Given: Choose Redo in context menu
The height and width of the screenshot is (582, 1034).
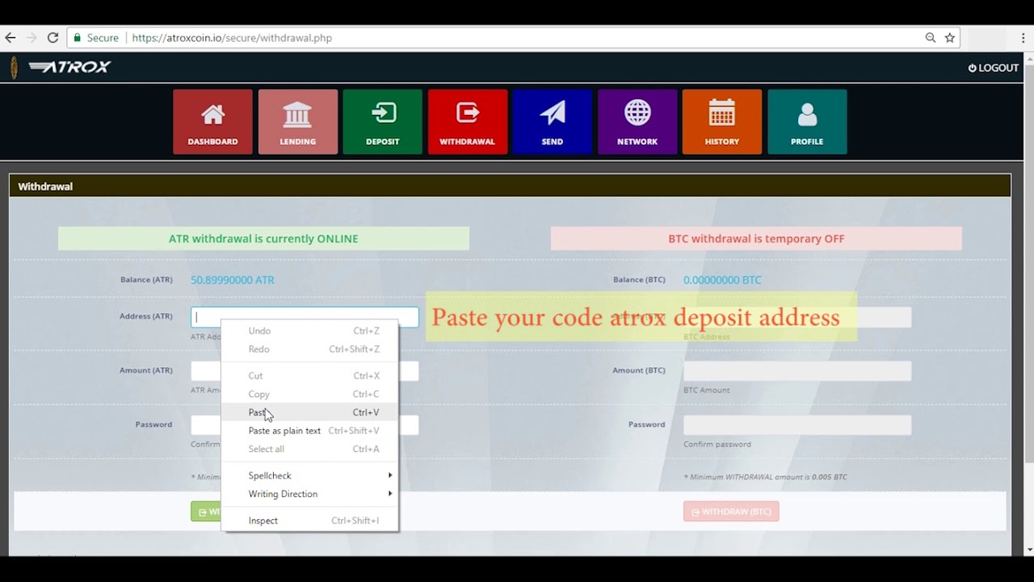Looking at the screenshot, I should (x=309, y=349).
